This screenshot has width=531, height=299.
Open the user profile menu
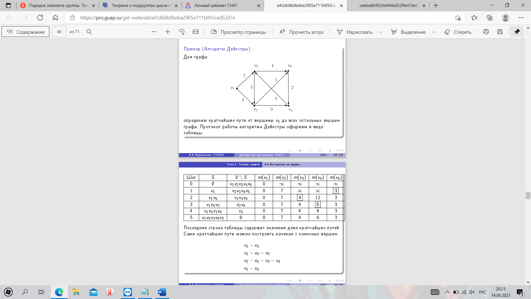pyautogui.click(x=506, y=18)
